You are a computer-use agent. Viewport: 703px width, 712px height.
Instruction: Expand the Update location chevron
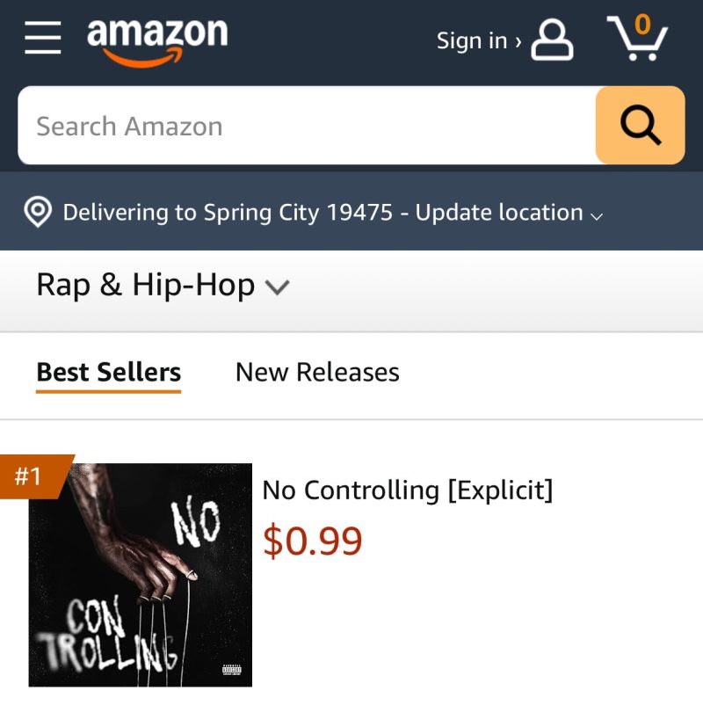click(x=598, y=216)
